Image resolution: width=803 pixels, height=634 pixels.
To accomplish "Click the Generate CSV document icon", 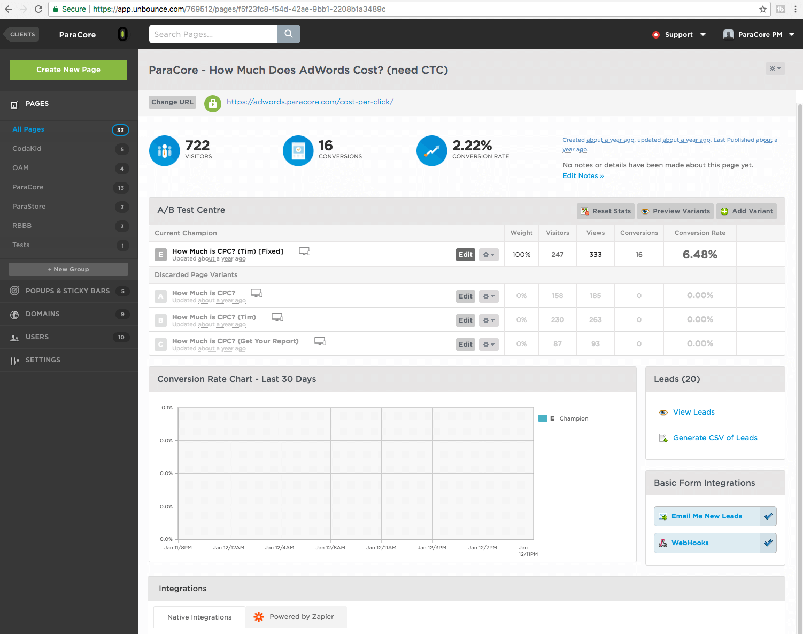I will tap(663, 438).
